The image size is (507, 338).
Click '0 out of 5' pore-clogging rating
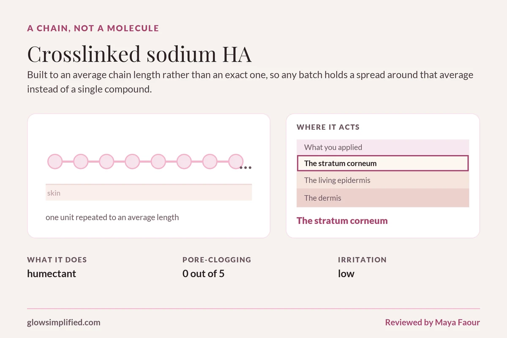[203, 274]
